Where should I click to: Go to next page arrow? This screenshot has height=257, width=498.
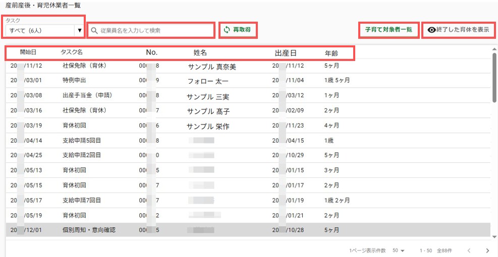pyautogui.click(x=488, y=250)
